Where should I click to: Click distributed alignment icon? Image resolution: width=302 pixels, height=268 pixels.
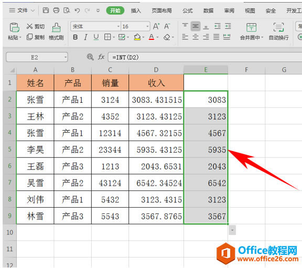pyautogui.click(x=226, y=37)
